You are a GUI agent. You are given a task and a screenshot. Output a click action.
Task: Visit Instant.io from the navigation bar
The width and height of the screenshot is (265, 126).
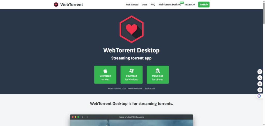189,5
